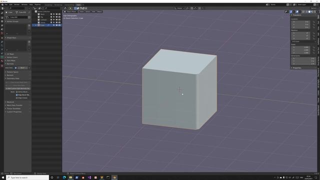The height and width of the screenshot is (180, 320).
Task: Open the viewport Options dropdown
Action: [314, 8]
